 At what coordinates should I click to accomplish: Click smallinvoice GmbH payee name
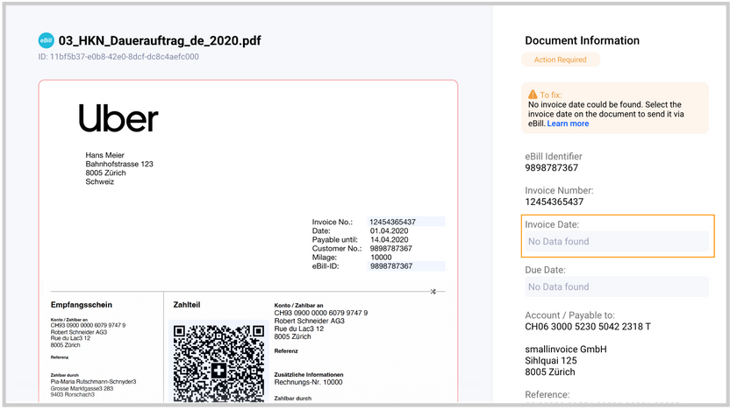pos(566,349)
